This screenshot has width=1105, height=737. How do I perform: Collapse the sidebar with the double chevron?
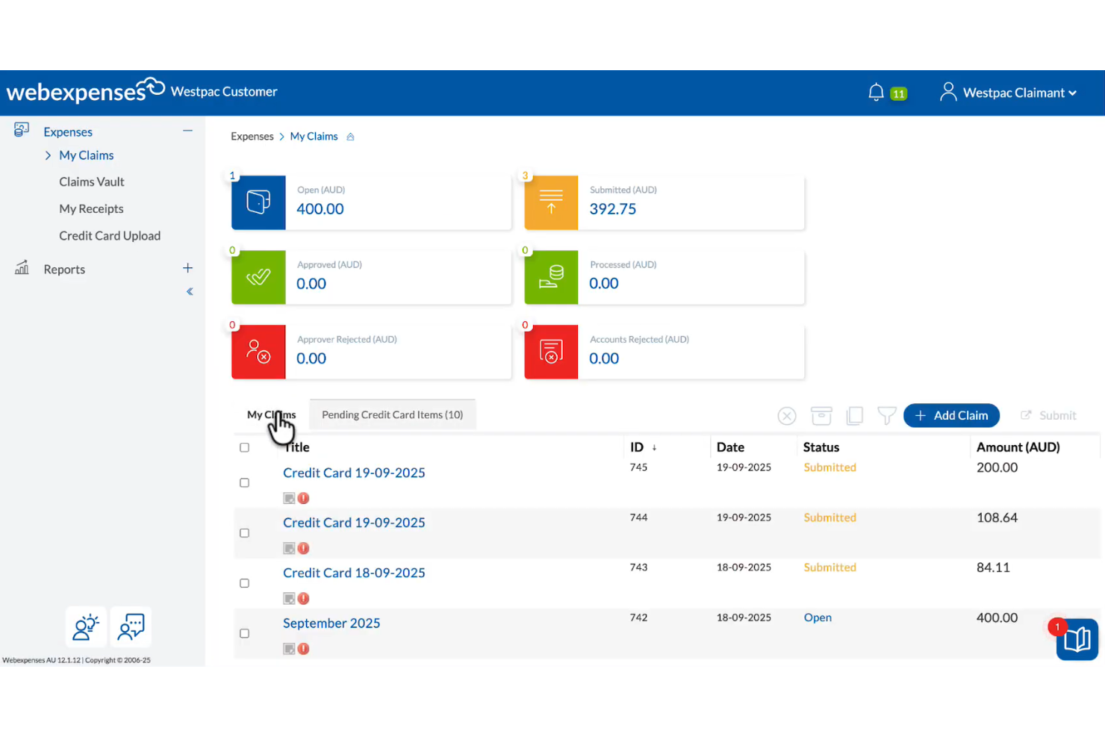click(x=189, y=291)
